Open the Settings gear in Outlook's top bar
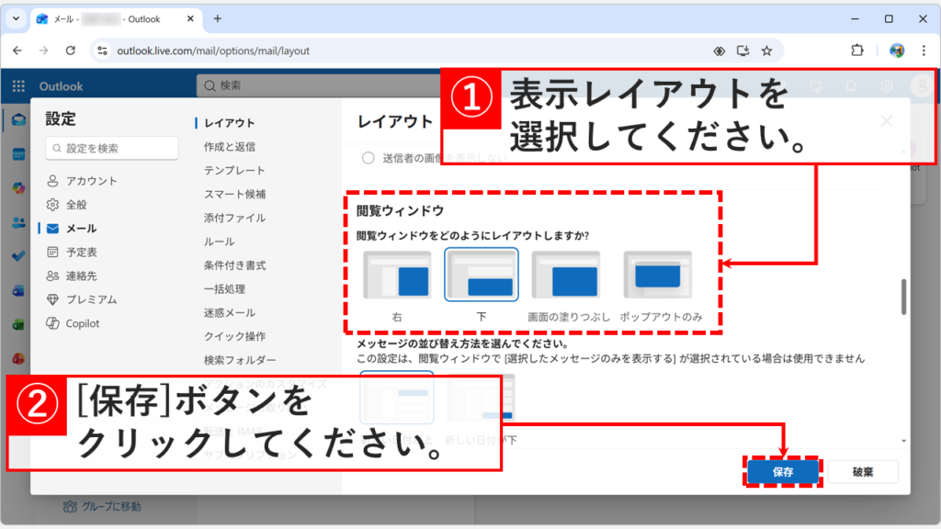This screenshot has width=941, height=529. (x=886, y=85)
